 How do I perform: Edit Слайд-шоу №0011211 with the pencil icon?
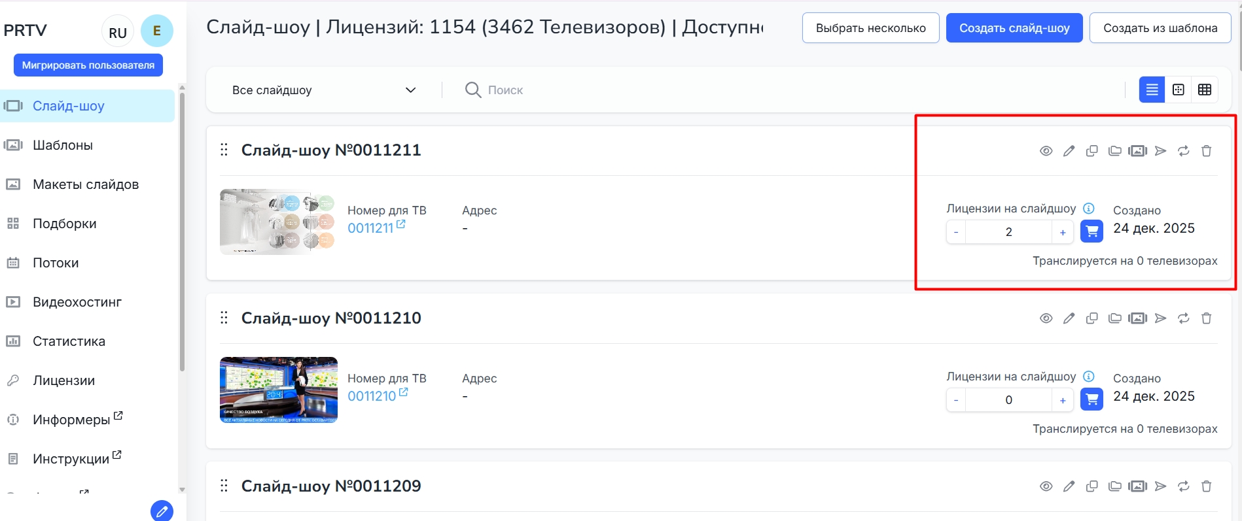1069,151
